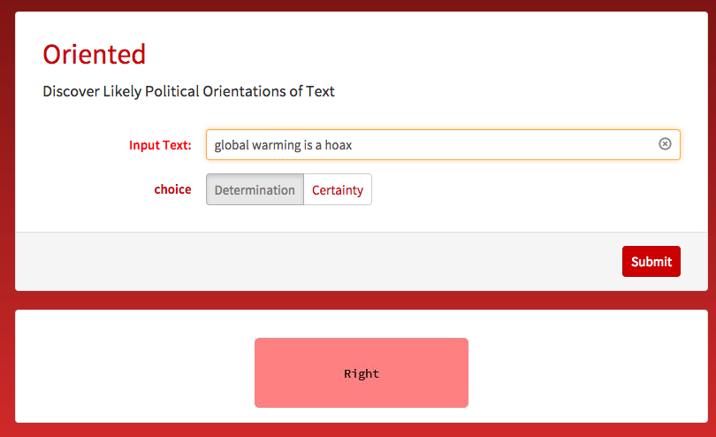The width and height of the screenshot is (716, 437).
Task: Click empty space inside the input box
Action: coord(502,144)
